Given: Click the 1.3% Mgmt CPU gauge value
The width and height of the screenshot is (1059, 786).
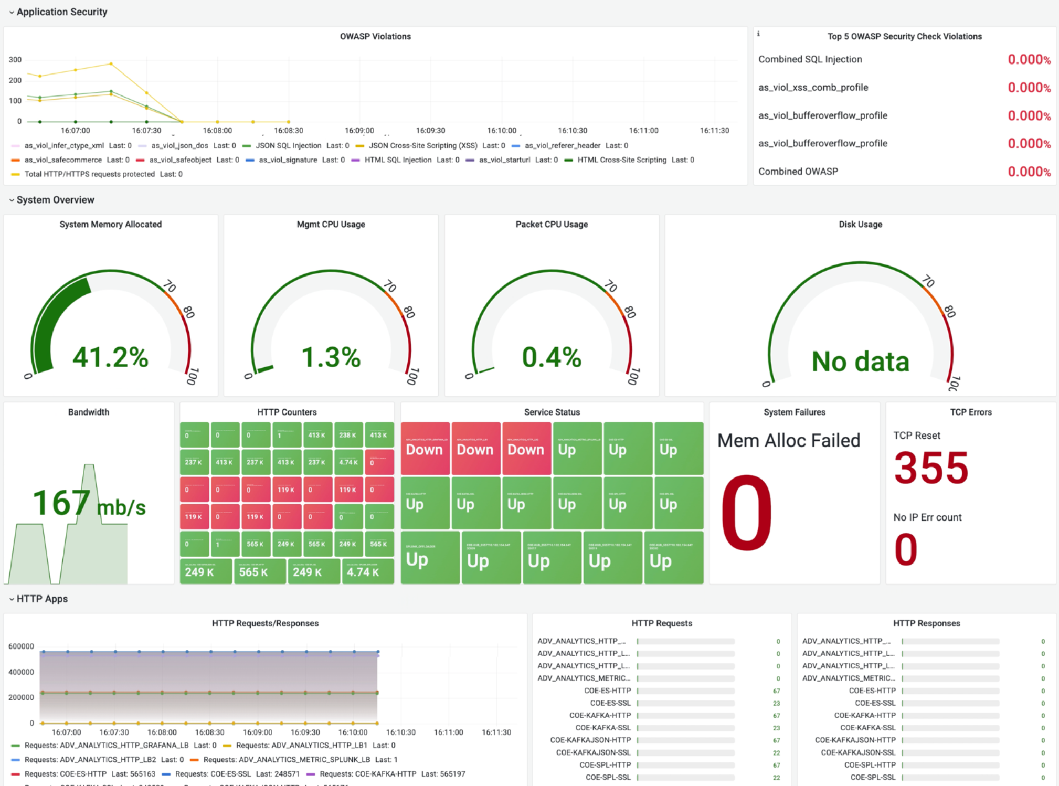Looking at the screenshot, I should (331, 357).
